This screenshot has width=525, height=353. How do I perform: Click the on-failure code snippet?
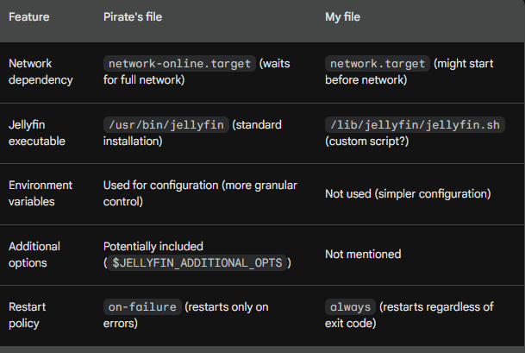click(x=142, y=306)
